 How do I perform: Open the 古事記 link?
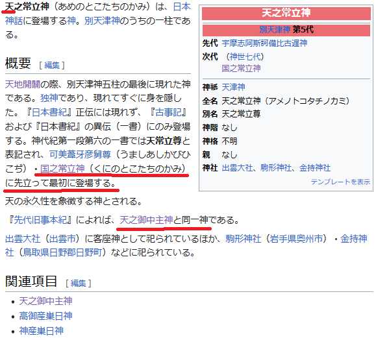169,112
